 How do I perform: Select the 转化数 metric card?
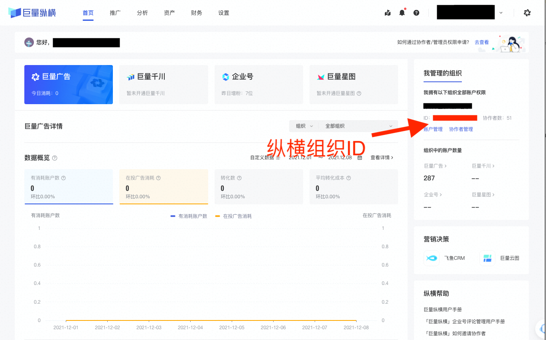point(259,187)
